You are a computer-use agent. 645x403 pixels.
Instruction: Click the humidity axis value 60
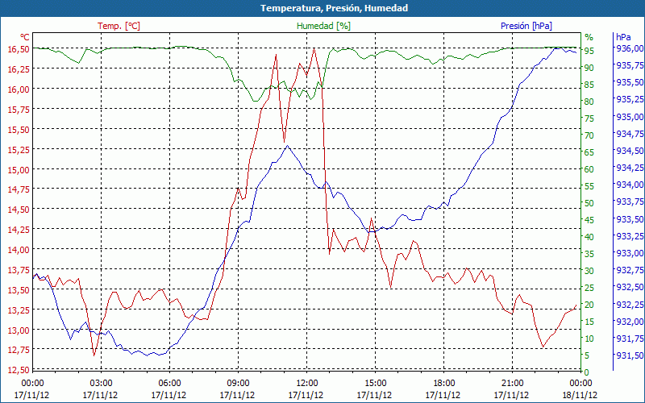[589, 169]
